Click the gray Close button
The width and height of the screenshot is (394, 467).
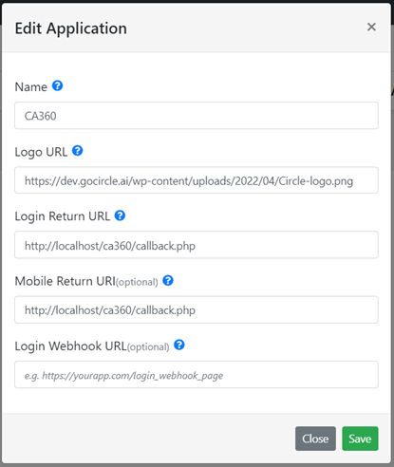pyautogui.click(x=315, y=439)
